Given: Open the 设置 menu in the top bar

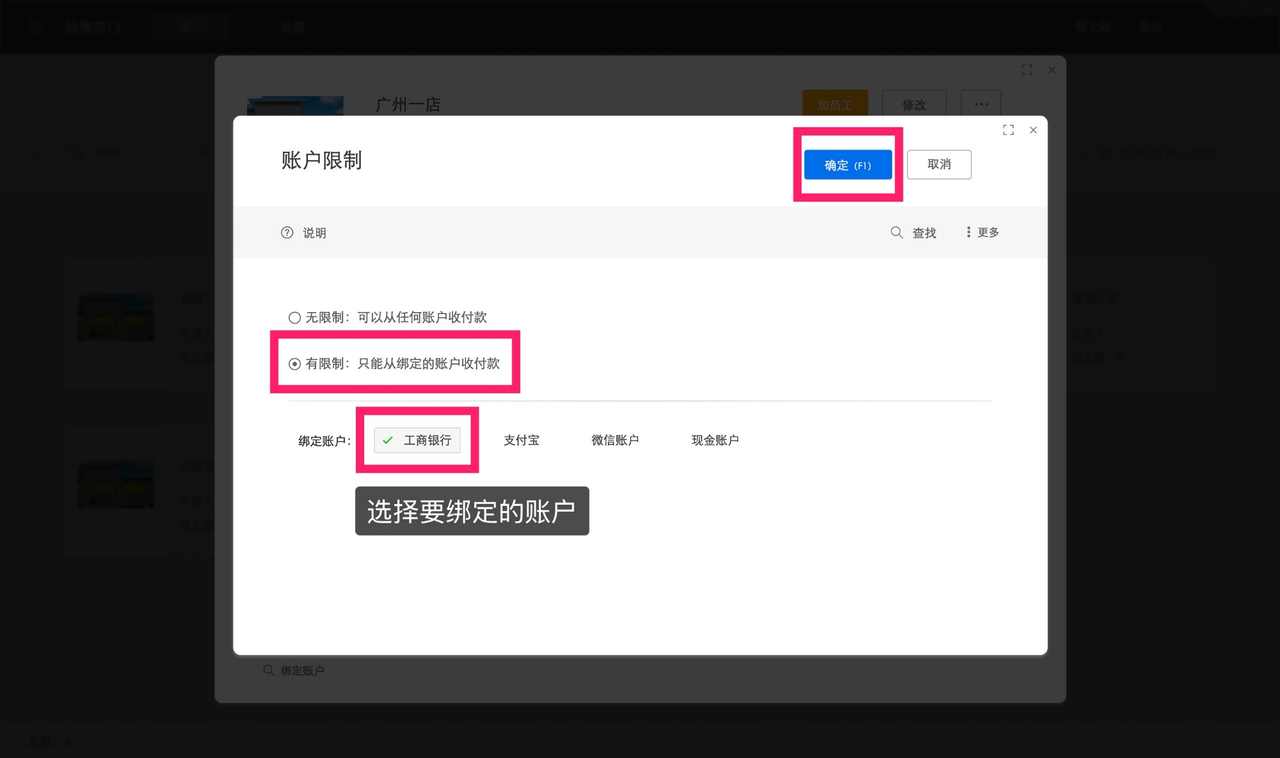Looking at the screenshot, I should pyautogui.click(x=293, y=26).
